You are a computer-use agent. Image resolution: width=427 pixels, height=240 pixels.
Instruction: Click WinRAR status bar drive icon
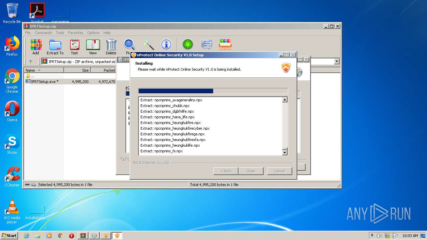pos(28,185)
